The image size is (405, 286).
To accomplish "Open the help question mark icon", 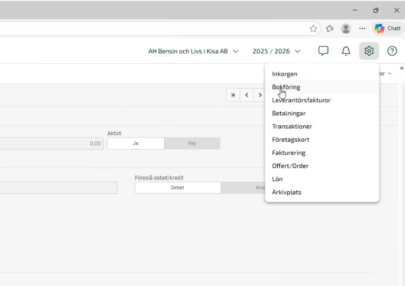I will click(x=392, y=51).
